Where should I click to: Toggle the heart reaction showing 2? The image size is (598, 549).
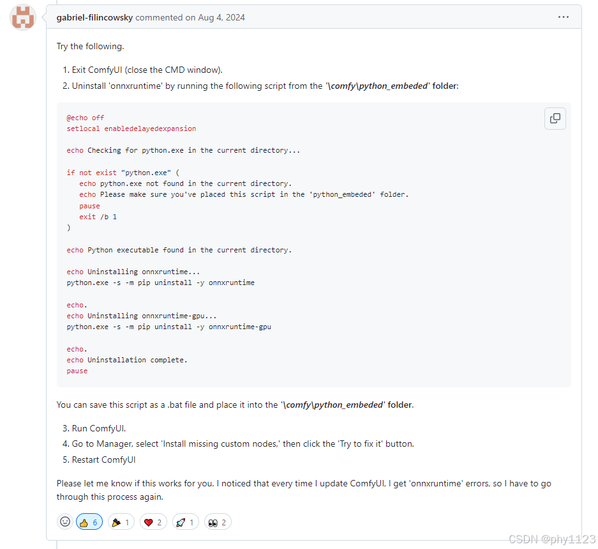[153, 522]
